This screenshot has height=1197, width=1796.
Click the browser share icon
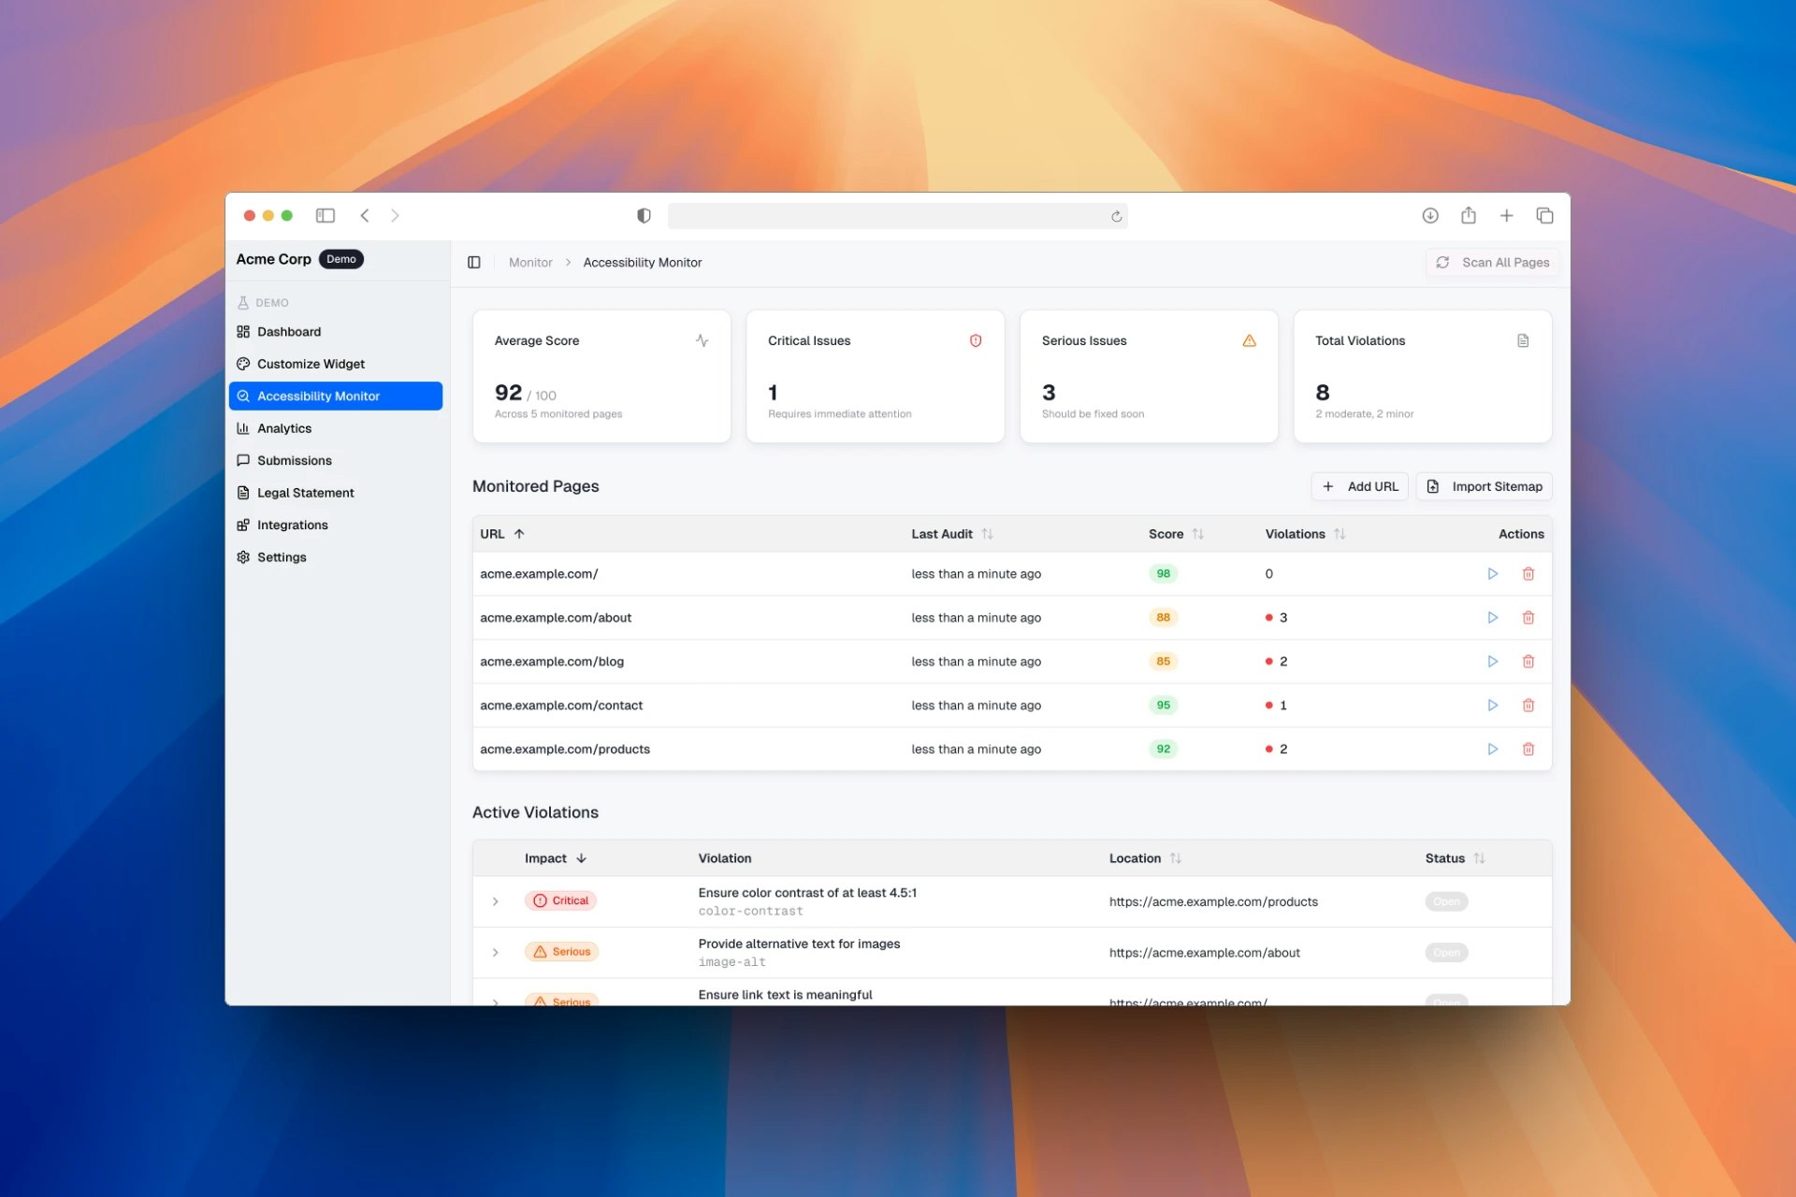point(1468,216)
